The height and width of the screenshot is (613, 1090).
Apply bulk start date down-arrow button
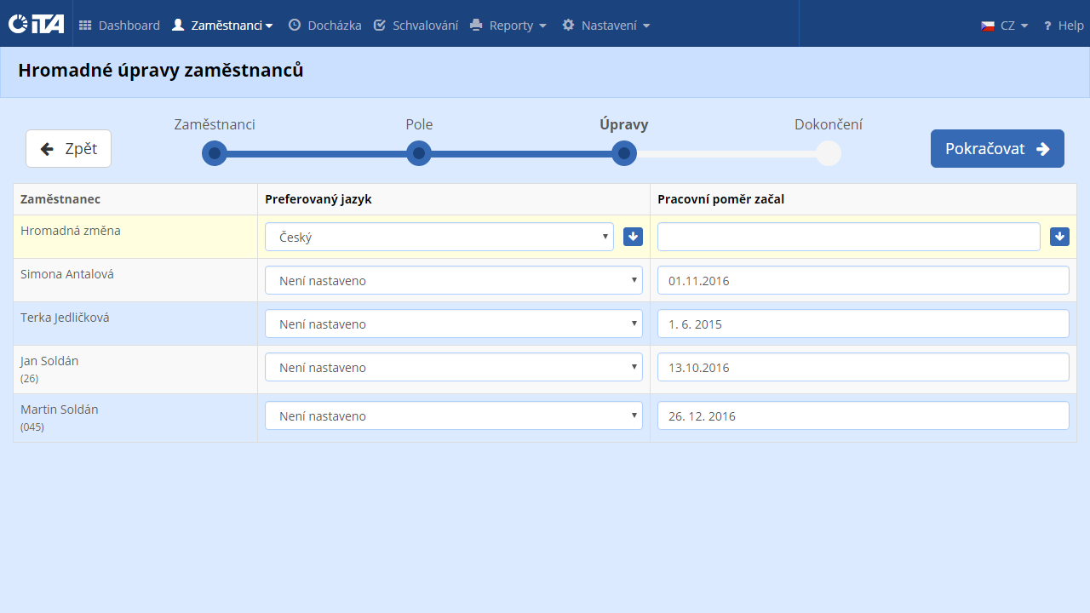[x=1059, y=237]
